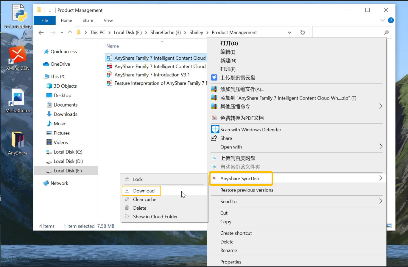Open the AnyShare desktop icon
The width and height of the screenshot is (408, 267).
coord(18,143)
